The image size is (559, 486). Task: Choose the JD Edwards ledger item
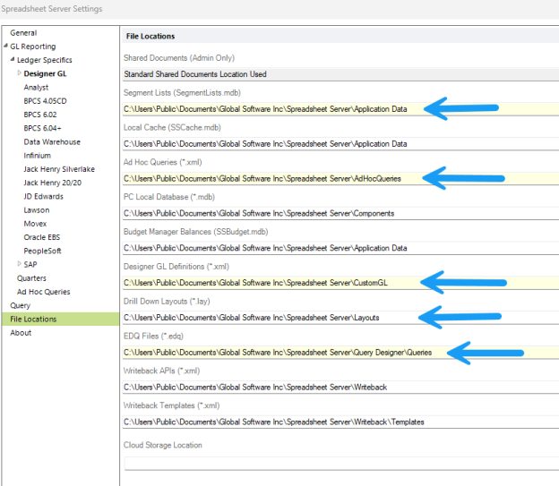[x=45, y=196]
